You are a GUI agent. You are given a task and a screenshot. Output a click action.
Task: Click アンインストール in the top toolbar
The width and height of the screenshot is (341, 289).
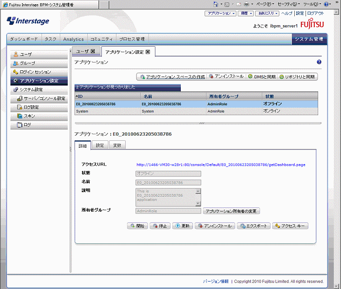[226, 76]
